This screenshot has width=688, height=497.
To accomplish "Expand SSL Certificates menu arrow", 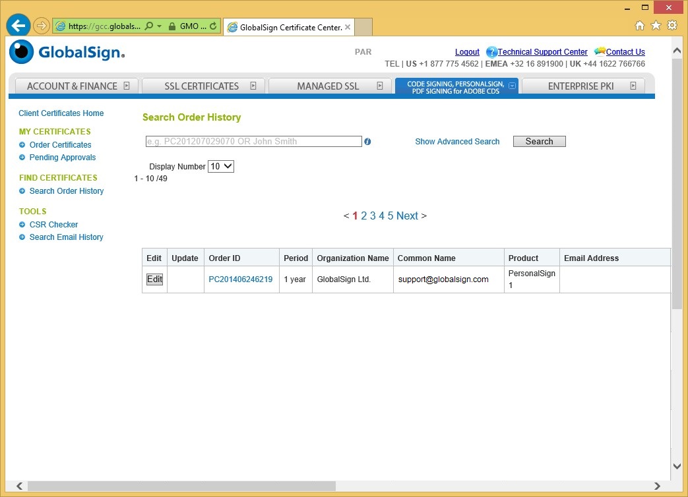I will point(253,86).
